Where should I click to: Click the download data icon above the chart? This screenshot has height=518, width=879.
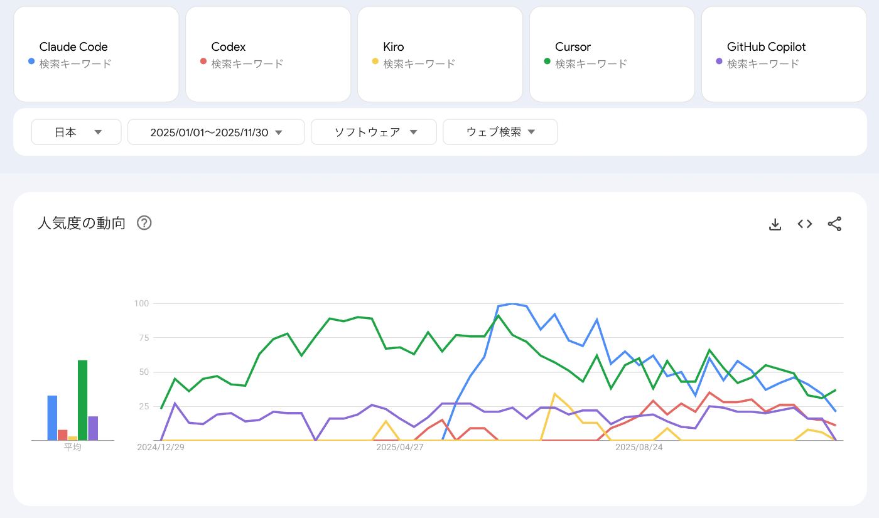775,224
